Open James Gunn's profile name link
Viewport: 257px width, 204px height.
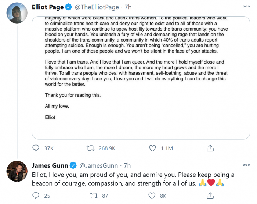pos(50,165)
